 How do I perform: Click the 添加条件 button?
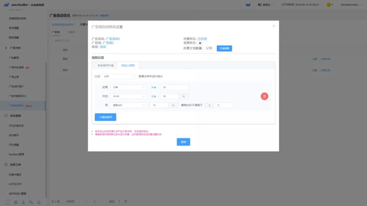(x=105, y=117)
